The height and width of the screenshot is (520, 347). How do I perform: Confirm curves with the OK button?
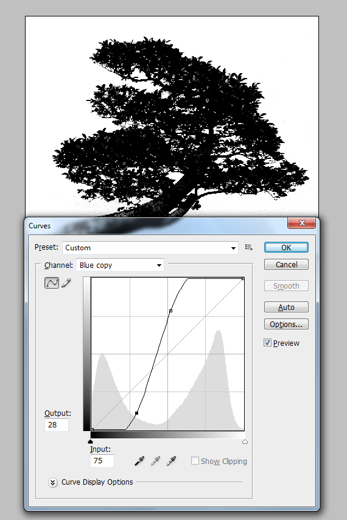(286, 247)
